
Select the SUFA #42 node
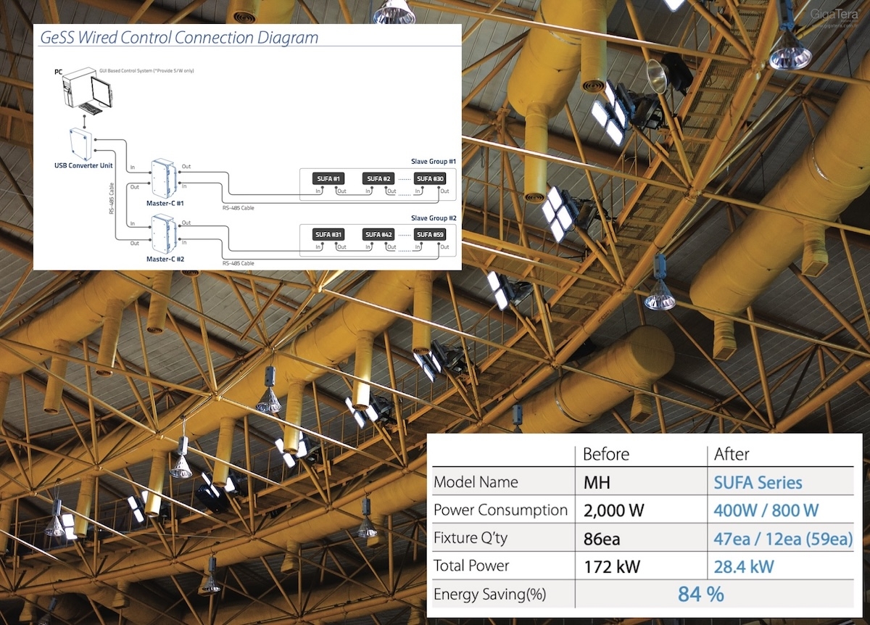378,235
